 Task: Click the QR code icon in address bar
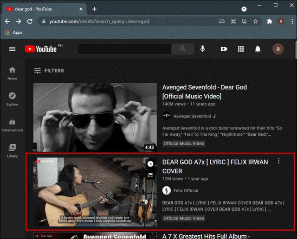(233, 21)
